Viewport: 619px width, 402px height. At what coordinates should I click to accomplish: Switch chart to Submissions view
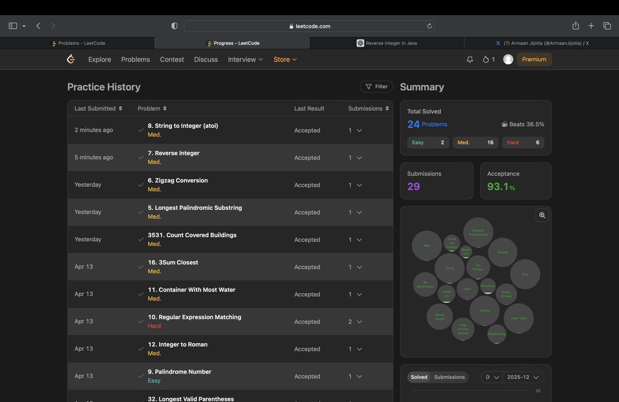point(449,377)
